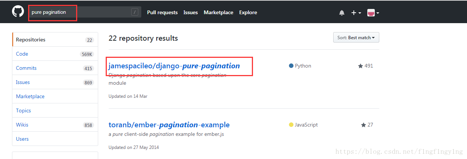Select Explore in the header
The image size is (467, 159).
pyautogui.click(x=248, y=12)
